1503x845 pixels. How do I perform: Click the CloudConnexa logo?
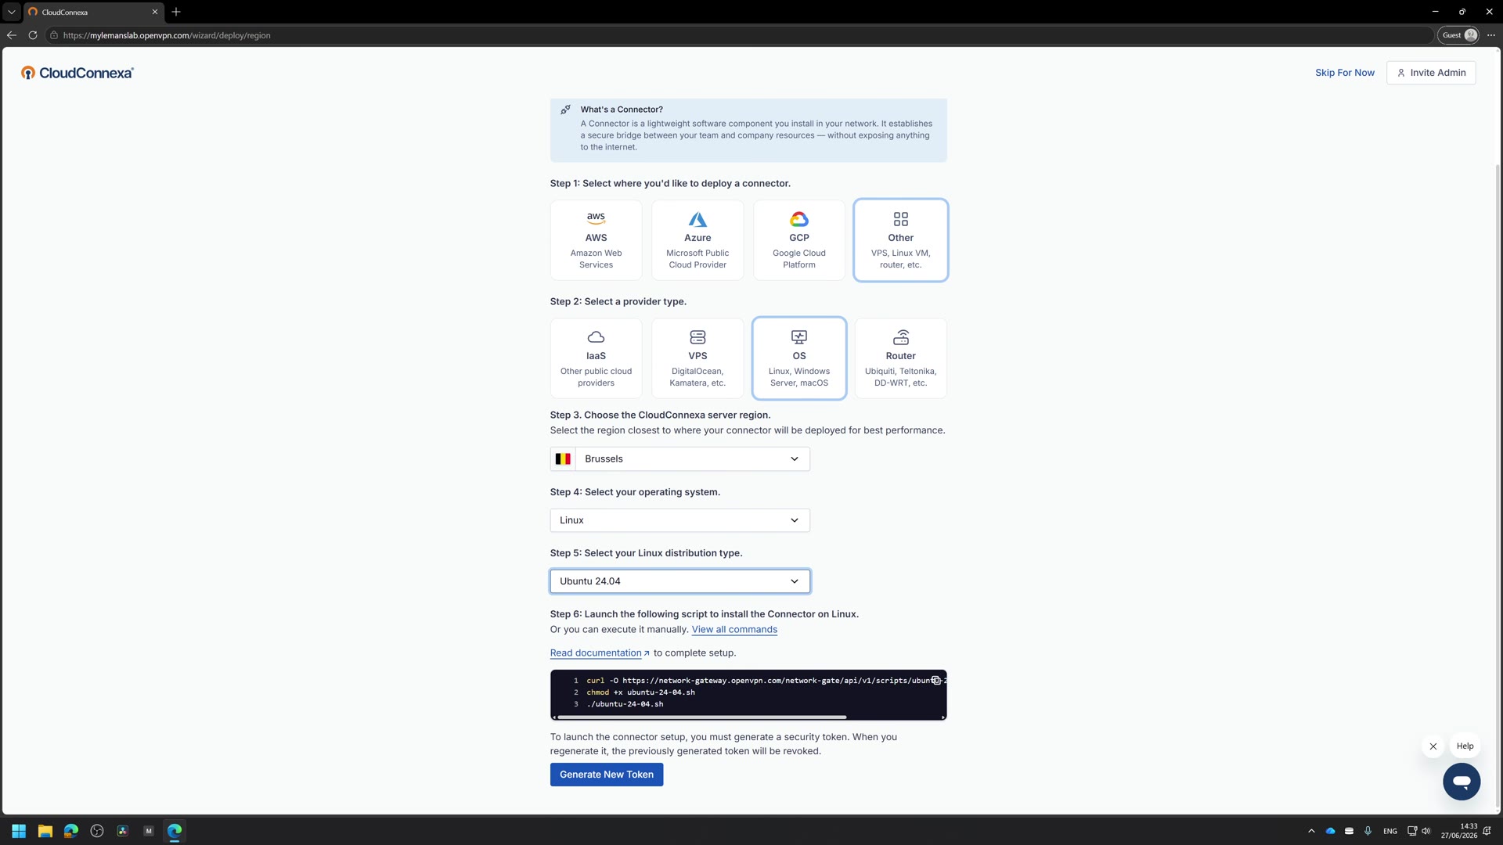pyautogui.click(x=77, y=73)
